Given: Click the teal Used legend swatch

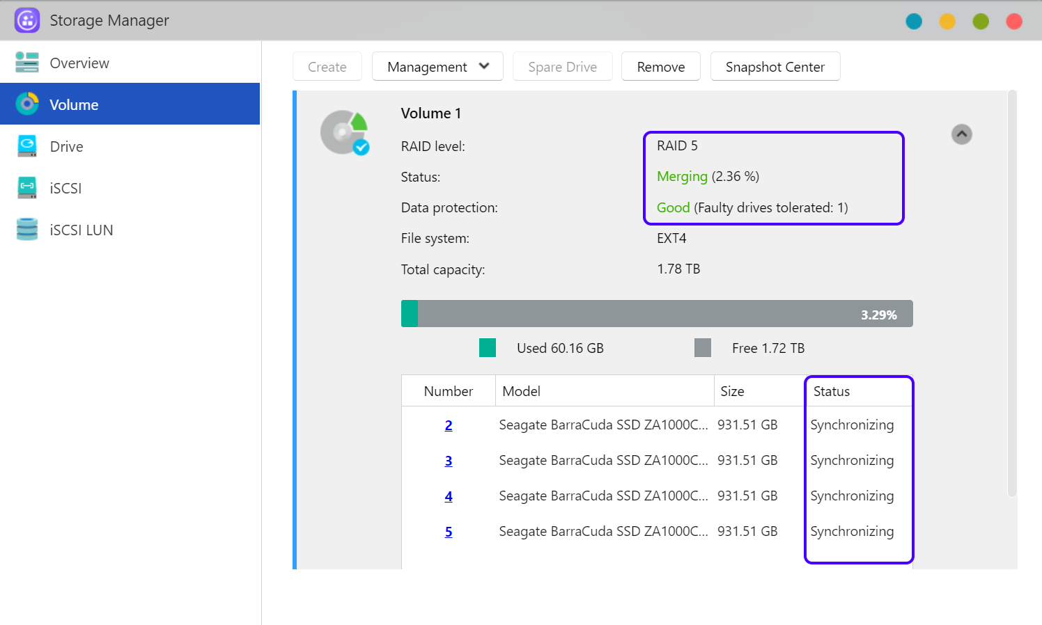Looking at the screenshot, I should 488,348.
